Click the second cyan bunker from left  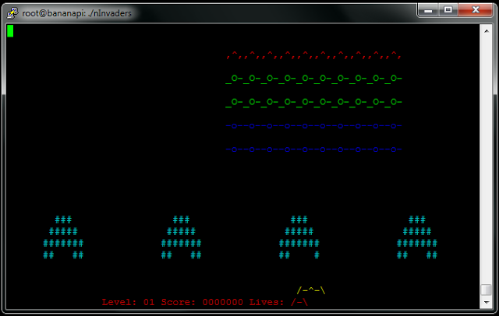point(181,237)
